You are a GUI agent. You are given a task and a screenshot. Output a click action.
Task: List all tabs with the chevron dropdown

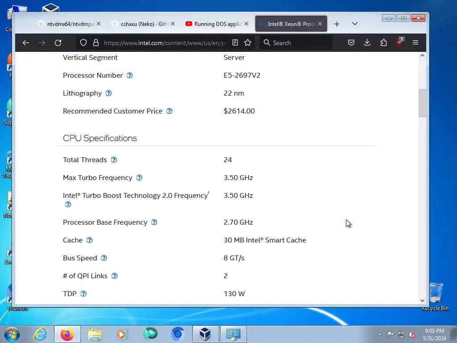click(355, 24)
